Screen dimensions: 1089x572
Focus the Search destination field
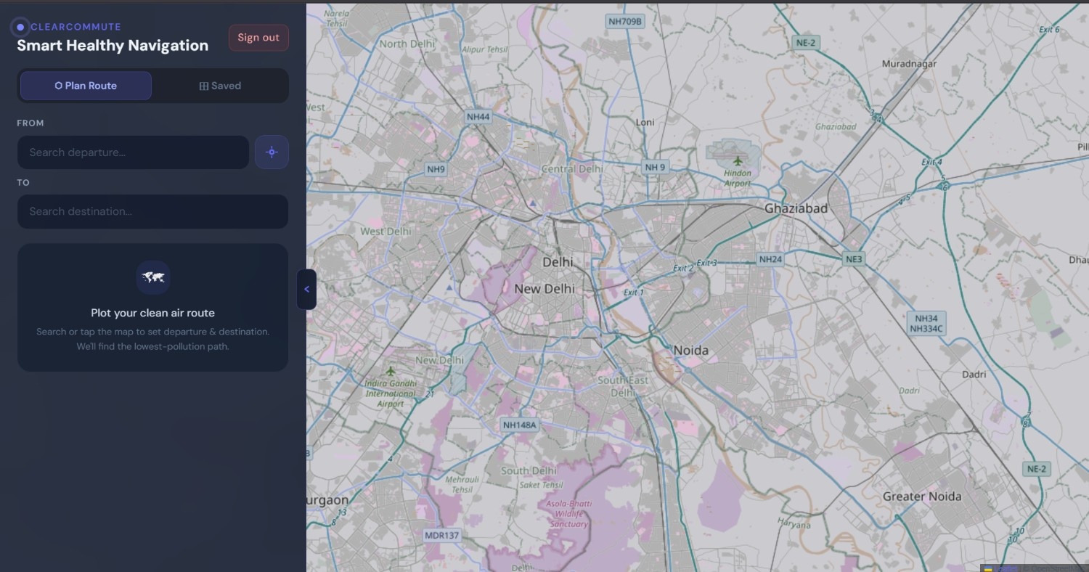tap(152, 211)
